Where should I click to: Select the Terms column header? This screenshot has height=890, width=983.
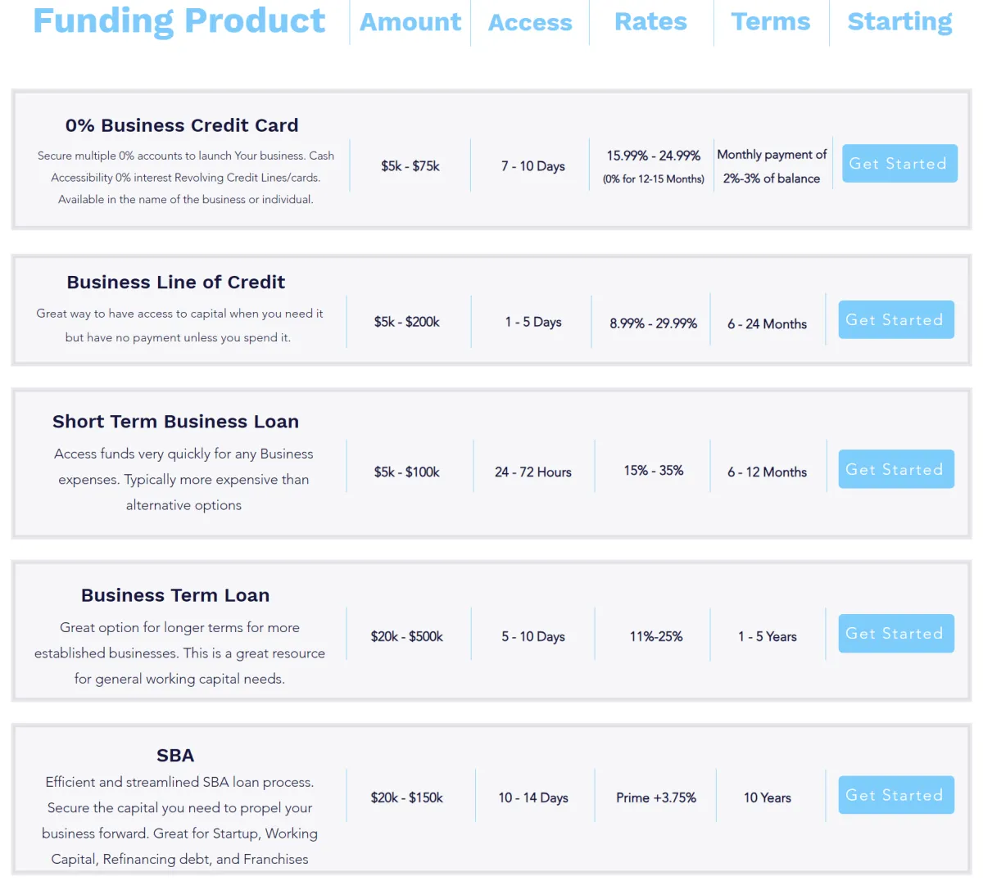coord(771,21)
